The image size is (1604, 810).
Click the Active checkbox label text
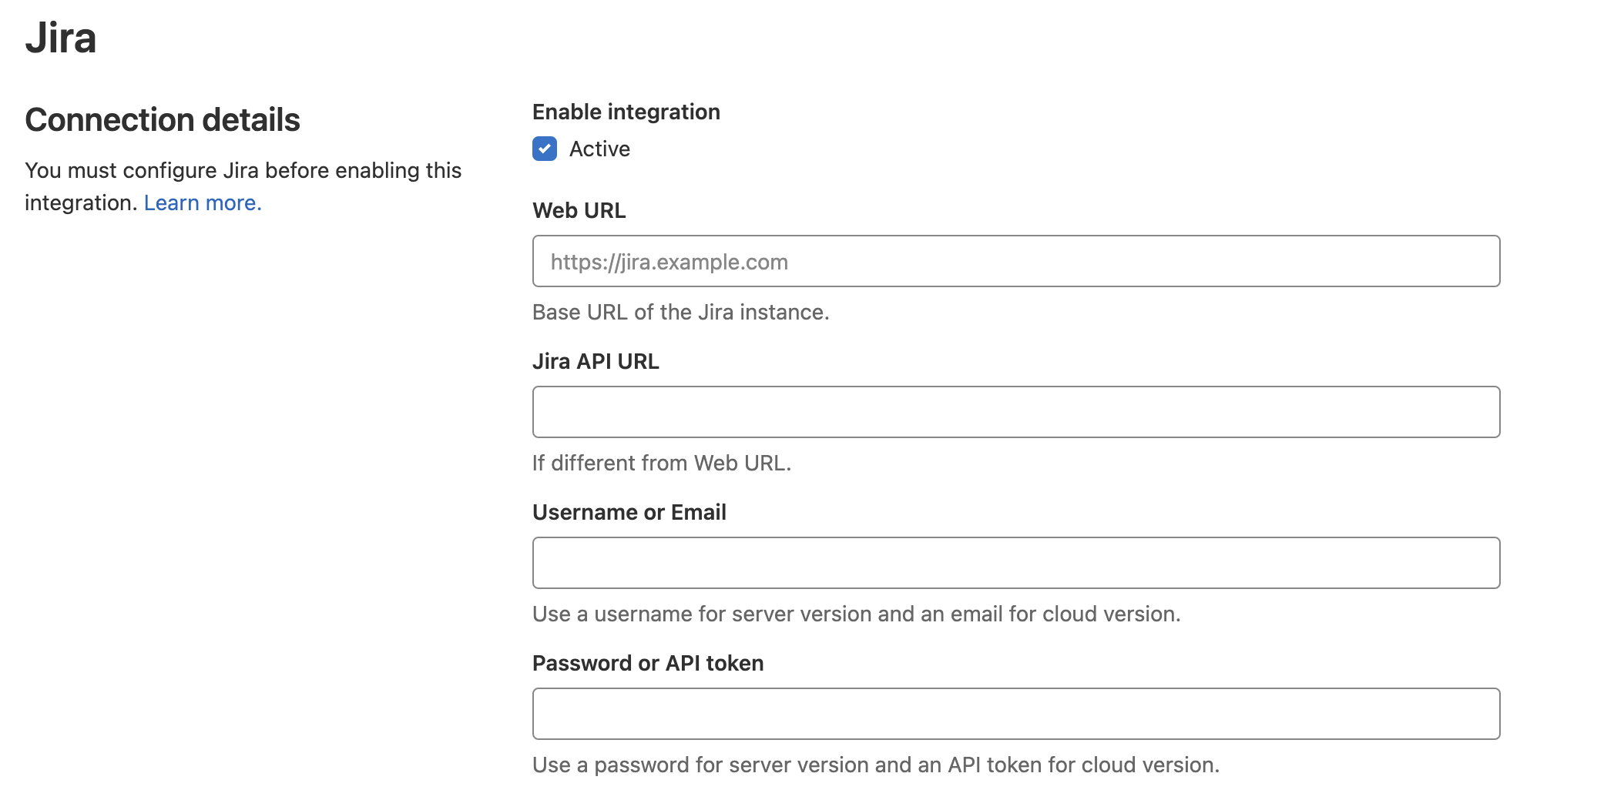[x=599, y=149]
